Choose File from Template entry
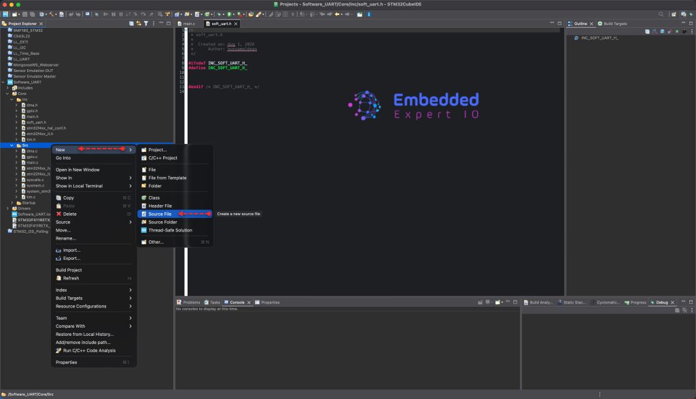The width and height of the screenshot is (696, 399). tap(175, 178)
